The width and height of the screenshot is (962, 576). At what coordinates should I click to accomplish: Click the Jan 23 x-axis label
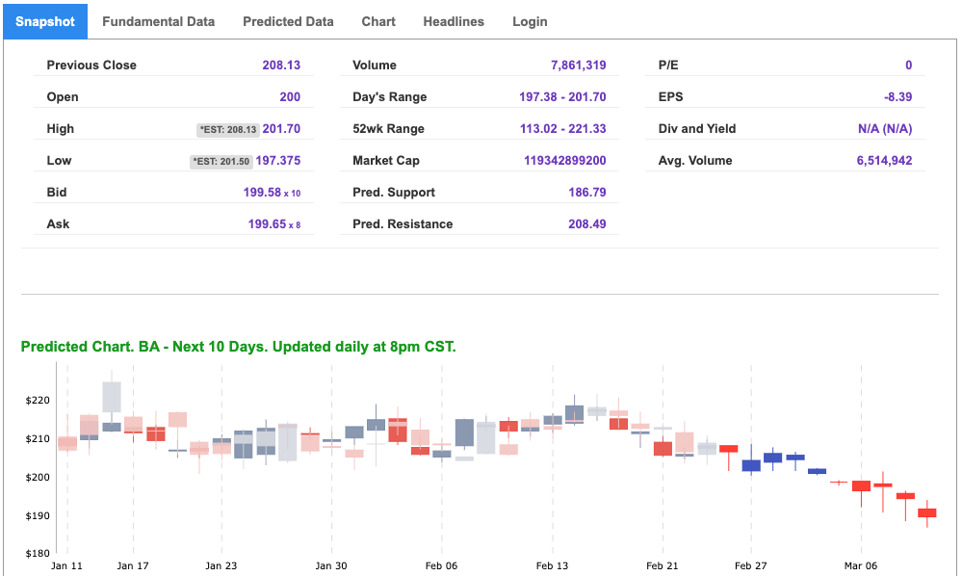click(221, 565)
